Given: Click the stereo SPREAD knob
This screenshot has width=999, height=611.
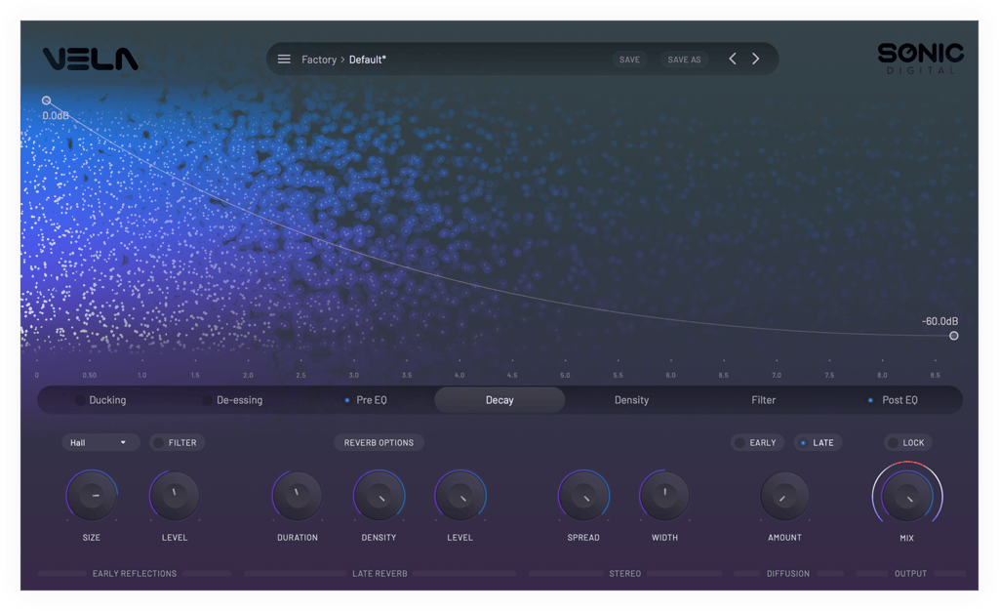Looking at the screenshot, I should click(x=583, y=496).
